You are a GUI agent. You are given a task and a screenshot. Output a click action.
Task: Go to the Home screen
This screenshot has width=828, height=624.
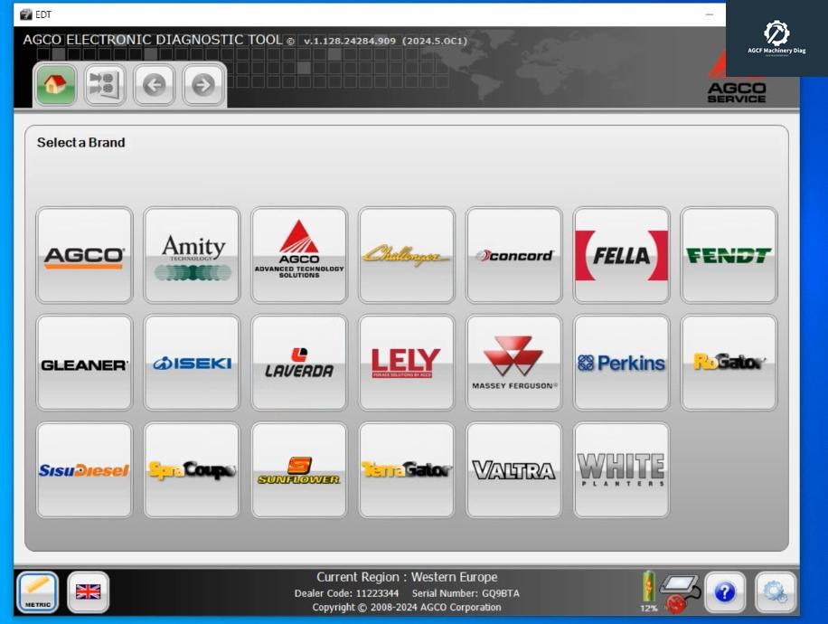[55, 85]
